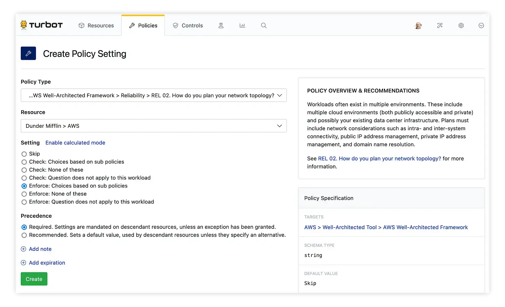505x307 pixels.
Task: Click the green Create button
Action: pos(34,279)
